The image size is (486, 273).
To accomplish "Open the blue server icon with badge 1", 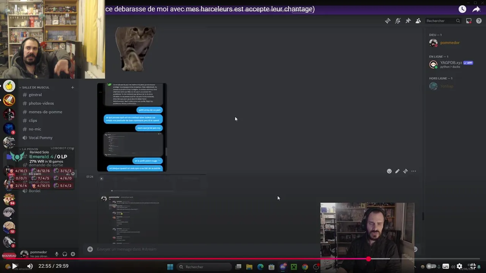I will pyautogui.click(x=9, y=129).
